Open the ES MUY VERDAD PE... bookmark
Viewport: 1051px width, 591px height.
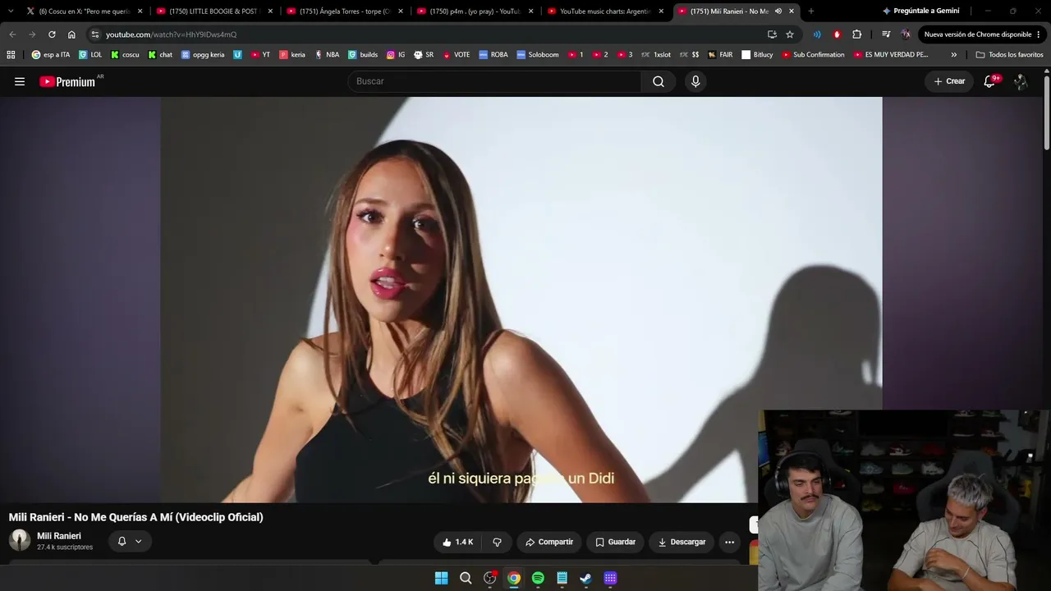click(x=891, y=55)
